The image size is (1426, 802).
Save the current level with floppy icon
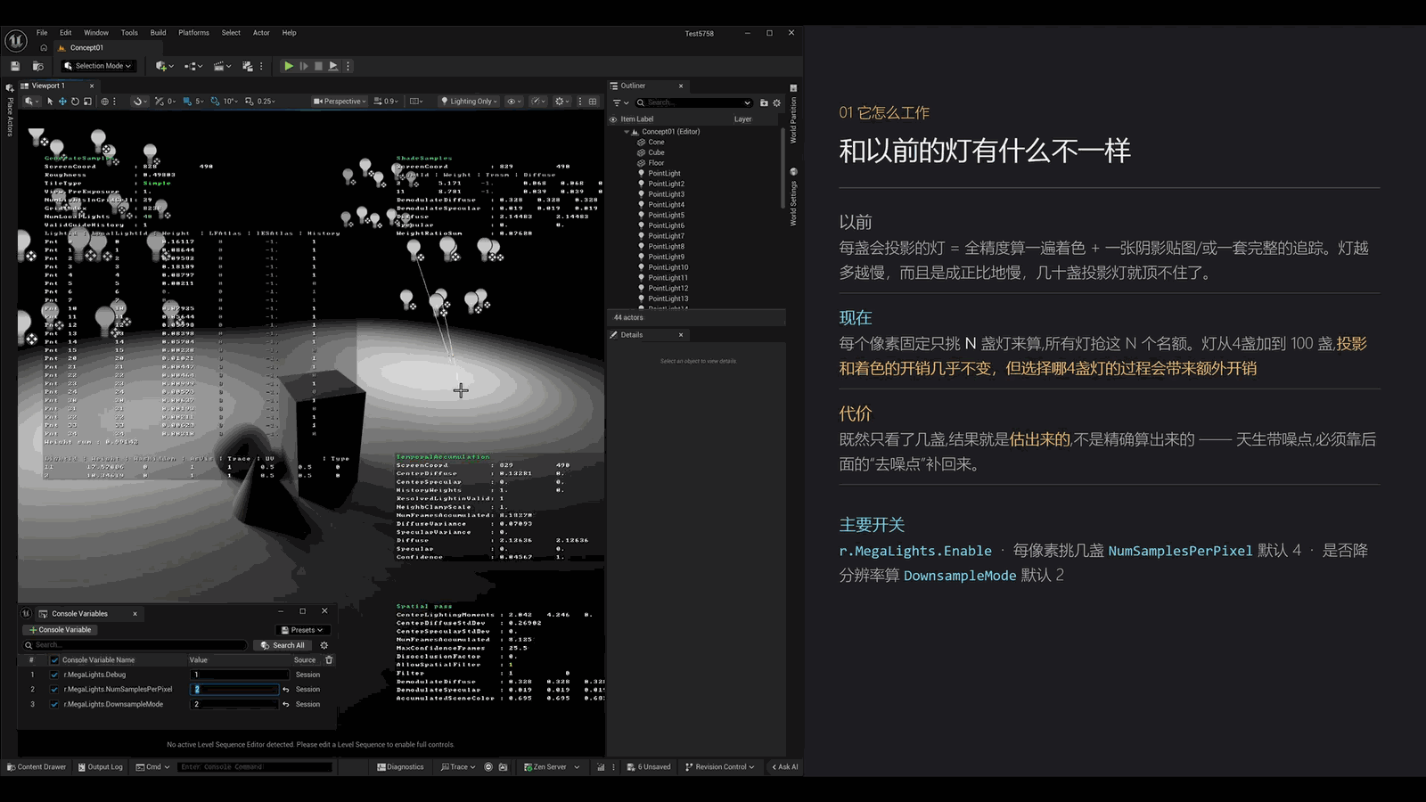click(x=15, y=66)
